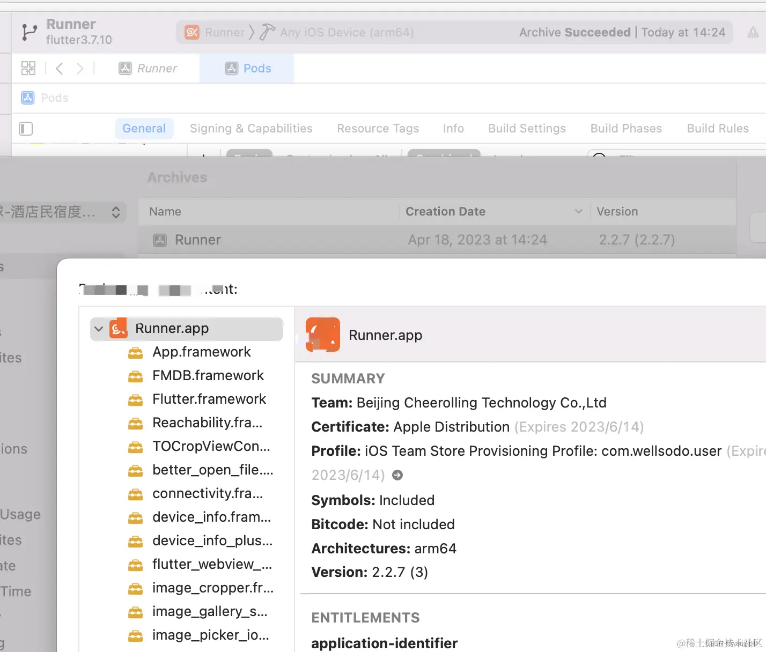Click the Runner.app icon in summary header

click(x=323, y=335)
